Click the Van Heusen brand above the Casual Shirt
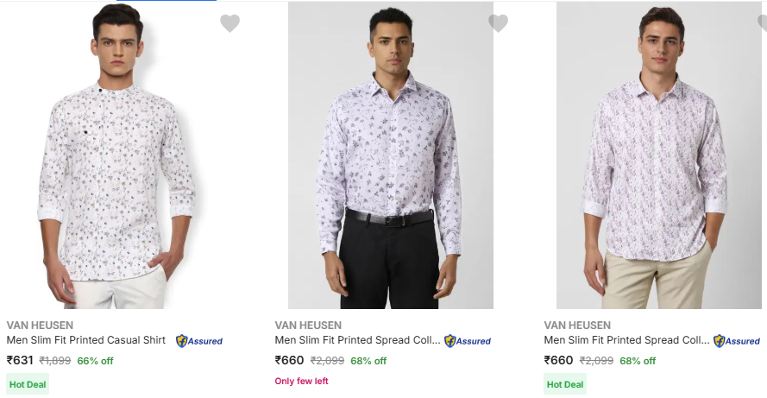 (x=40, y=325)
